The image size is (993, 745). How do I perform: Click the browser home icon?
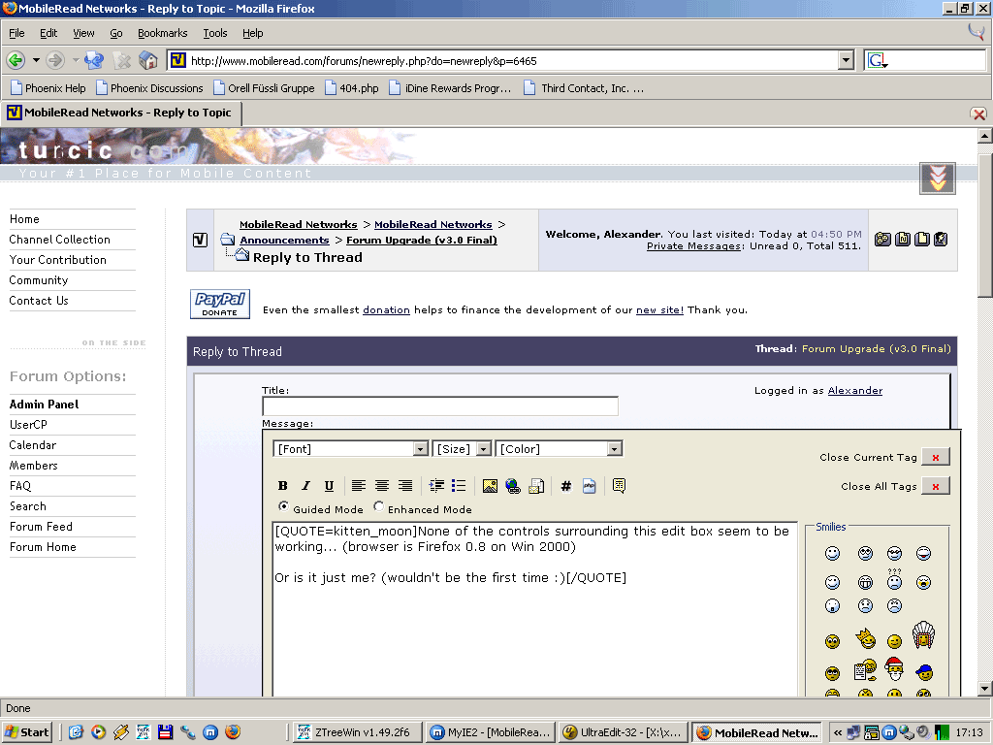coord(148,60)
